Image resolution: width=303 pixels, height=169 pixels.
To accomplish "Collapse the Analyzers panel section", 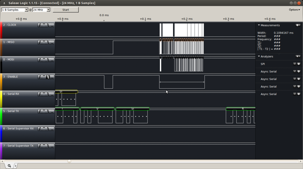I will [x=259, y=57].
